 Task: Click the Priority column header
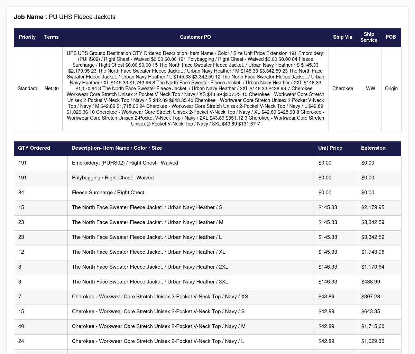click(x=27, y=37)
